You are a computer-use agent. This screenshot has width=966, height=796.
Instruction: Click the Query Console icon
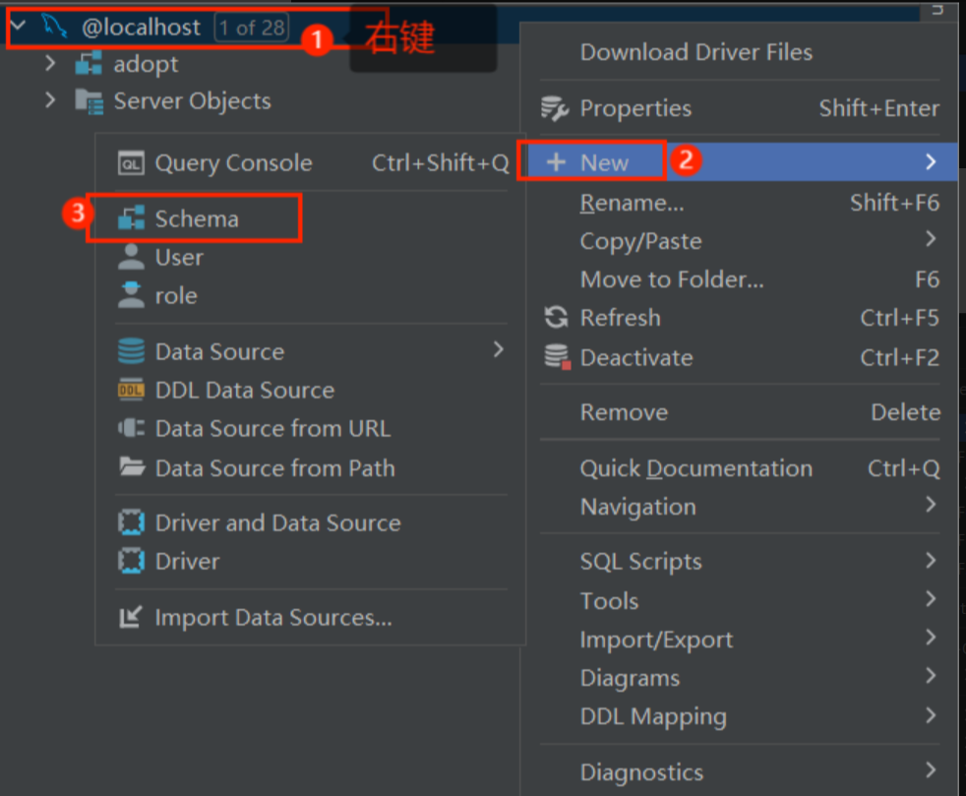(131, 163)
